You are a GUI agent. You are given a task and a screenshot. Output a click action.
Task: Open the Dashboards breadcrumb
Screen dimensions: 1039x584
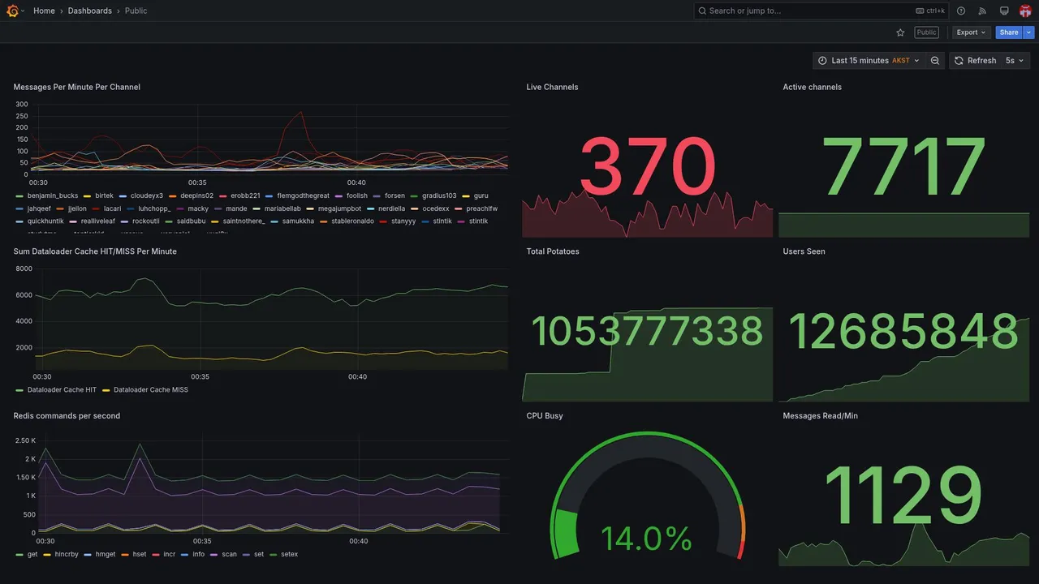point(90,11)
